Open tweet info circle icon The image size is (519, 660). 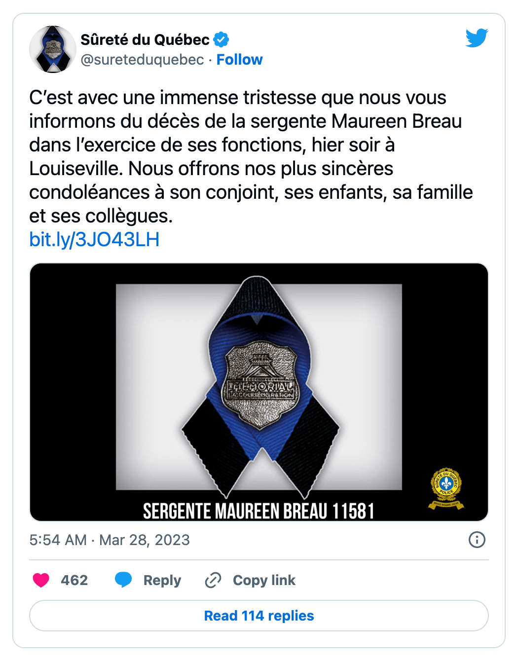point(477,540)
